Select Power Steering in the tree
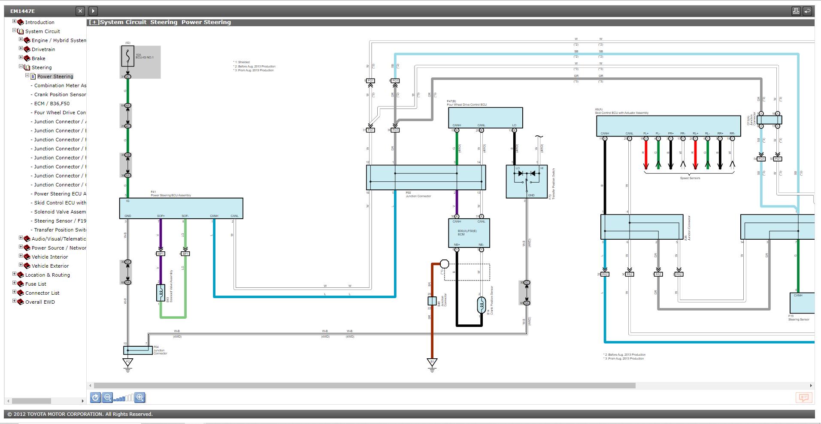Image resolution: width=821 pixels, height=424 pixels. pos(55,76)
